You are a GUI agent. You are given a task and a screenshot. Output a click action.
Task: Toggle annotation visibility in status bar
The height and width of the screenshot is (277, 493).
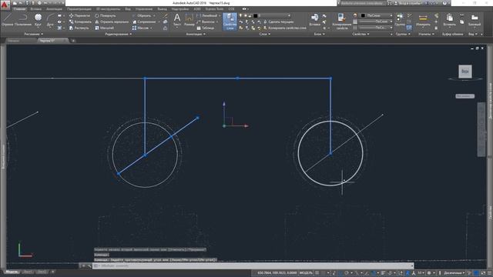[x=407, y=273]
